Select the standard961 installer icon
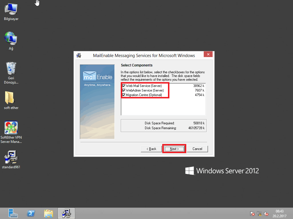The image size is (293, 219). coord(11,160)
